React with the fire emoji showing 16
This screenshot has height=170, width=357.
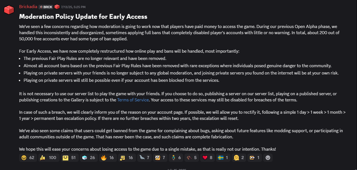point(108,158)
